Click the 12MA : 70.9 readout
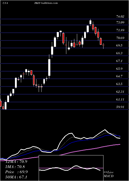 pos(16,162)
